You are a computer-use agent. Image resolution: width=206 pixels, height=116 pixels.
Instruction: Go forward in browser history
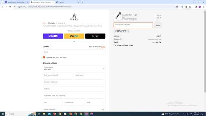(6, 7)
